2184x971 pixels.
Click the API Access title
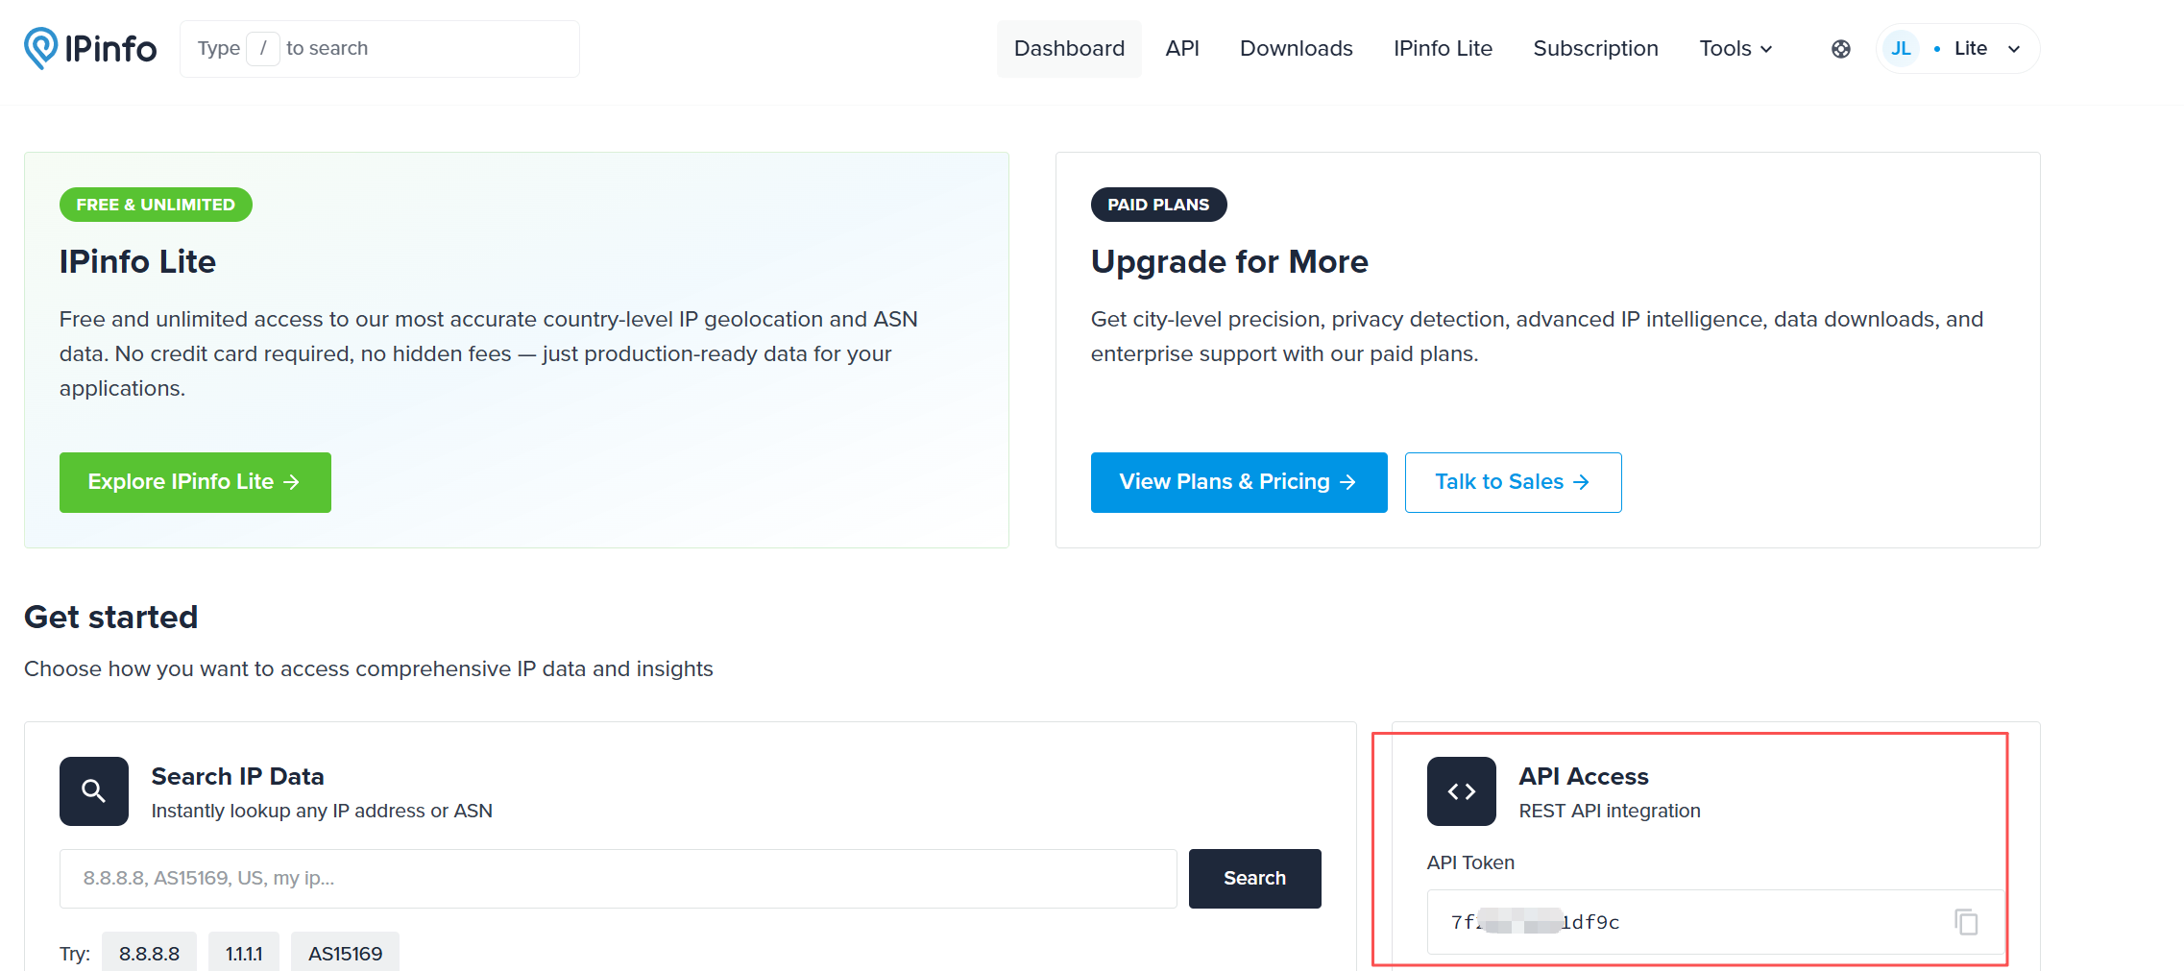(x=1583, y=776)
